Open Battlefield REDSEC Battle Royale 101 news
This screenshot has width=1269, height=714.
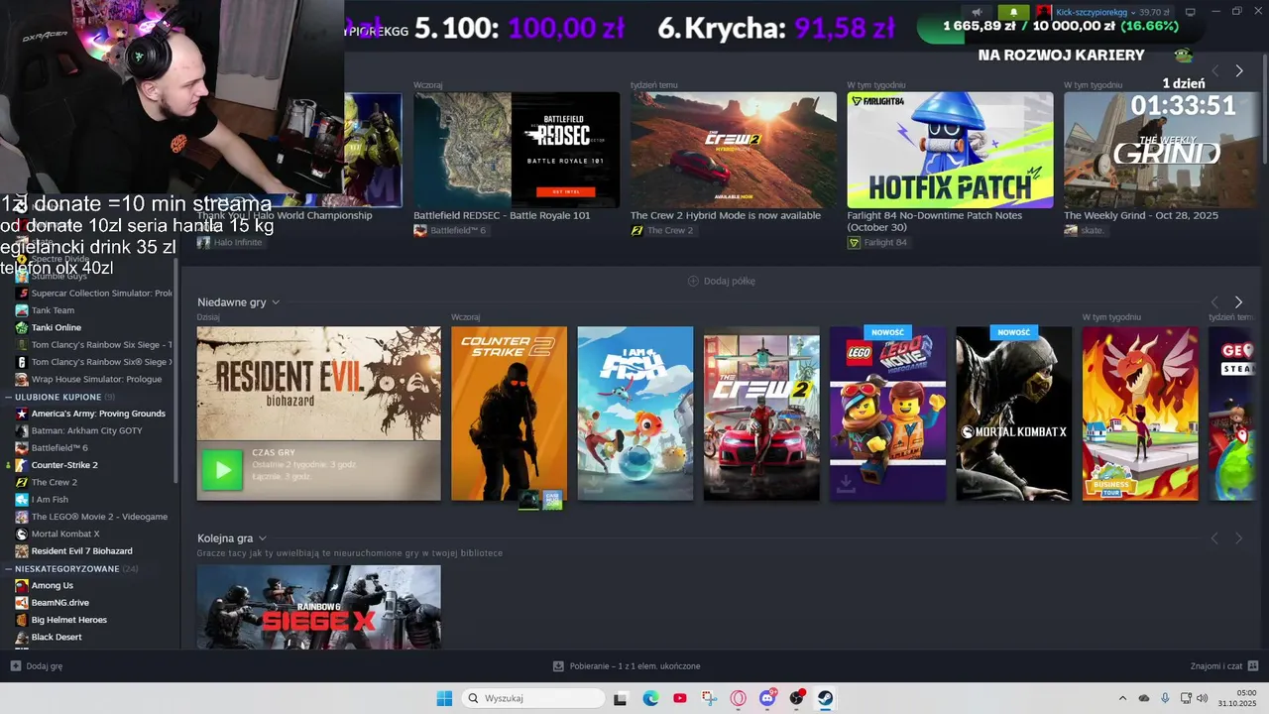click(x=517, y=150)
